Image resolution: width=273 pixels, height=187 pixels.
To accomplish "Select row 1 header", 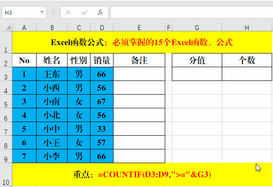I will click(x=6, y=42).
